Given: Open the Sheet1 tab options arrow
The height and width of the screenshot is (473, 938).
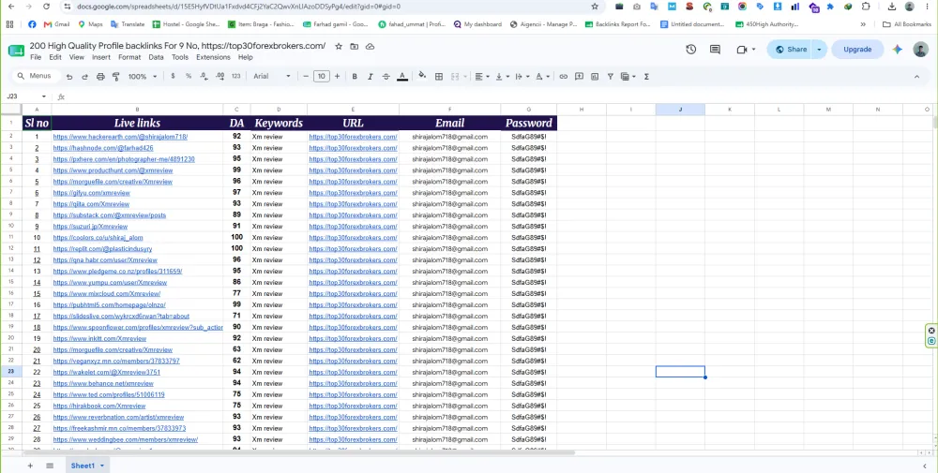Looking at the screenshot, I should pos(102,466).
